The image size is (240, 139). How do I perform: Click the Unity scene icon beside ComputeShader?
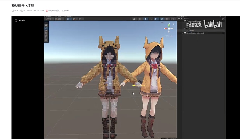(x=185, y=21)
